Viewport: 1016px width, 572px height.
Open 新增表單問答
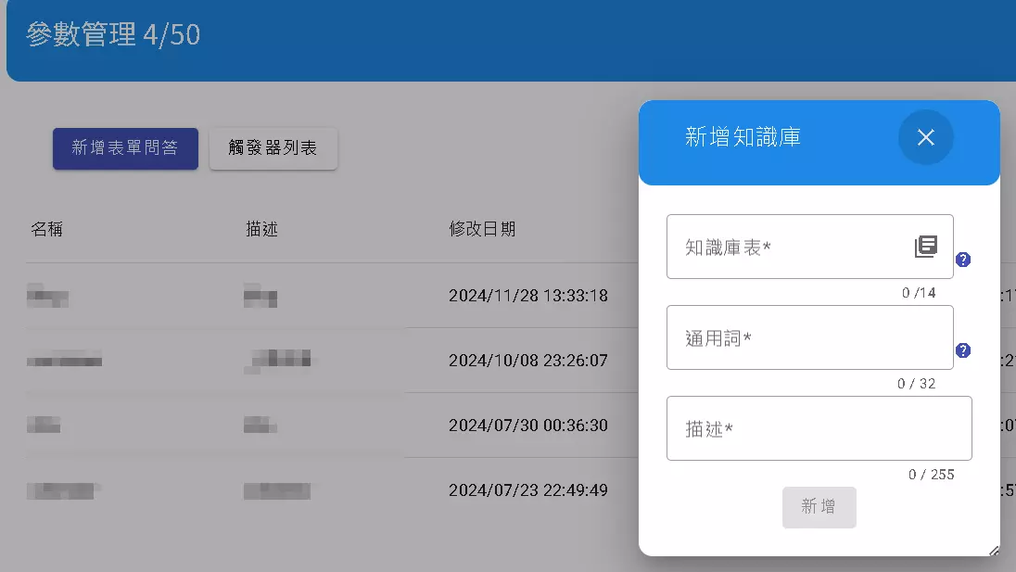coord(125,148)
